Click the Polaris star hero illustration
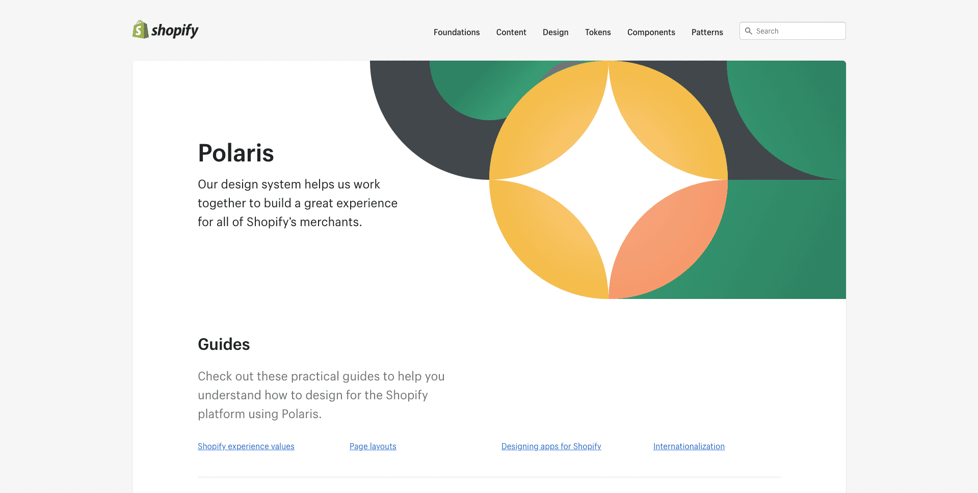This screenshot has height=493, width=978. point(608,180)
